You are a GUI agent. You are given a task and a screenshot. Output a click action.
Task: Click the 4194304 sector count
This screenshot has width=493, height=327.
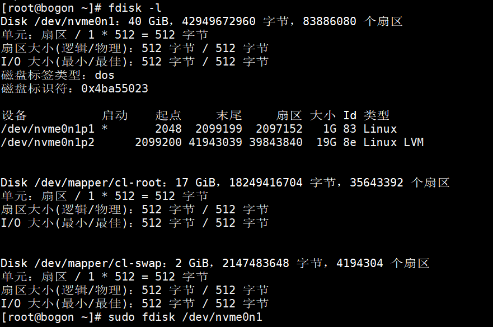[x=360, y=263]
